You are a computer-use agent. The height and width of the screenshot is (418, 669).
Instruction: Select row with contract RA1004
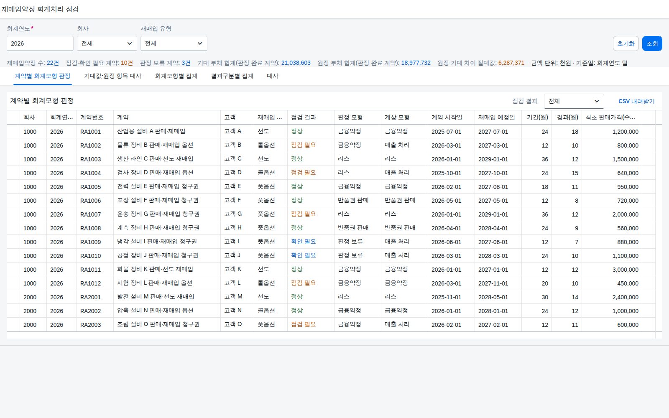click(x=331, y=173)
